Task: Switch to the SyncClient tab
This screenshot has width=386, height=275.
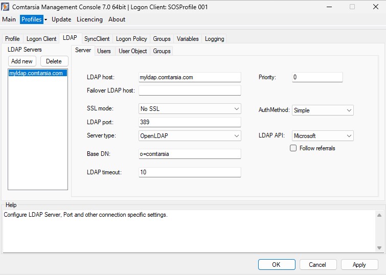Action: tap(97, 39)
